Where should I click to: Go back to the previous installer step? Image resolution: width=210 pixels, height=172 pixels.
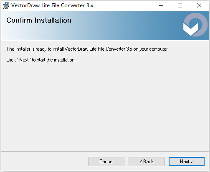point(147,162)
